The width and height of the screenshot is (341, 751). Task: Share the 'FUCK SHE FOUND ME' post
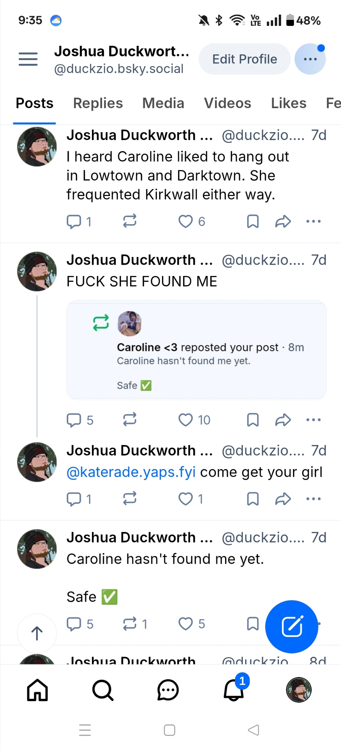(283, 420)
